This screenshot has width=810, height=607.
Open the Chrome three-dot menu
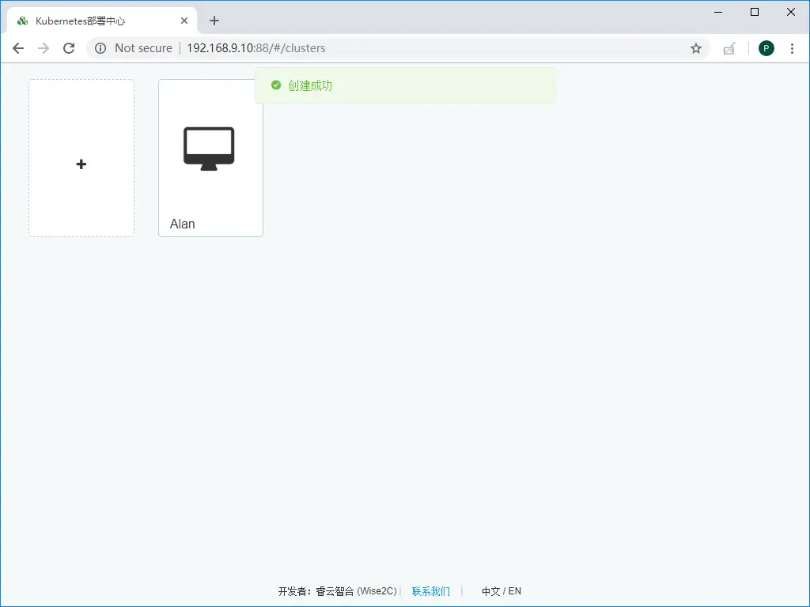[793, 48]
